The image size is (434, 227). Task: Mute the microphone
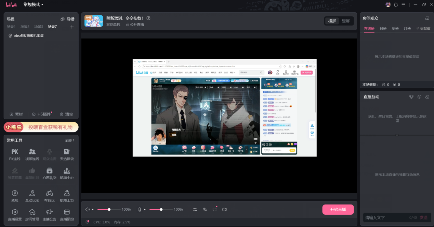(140, 209)
